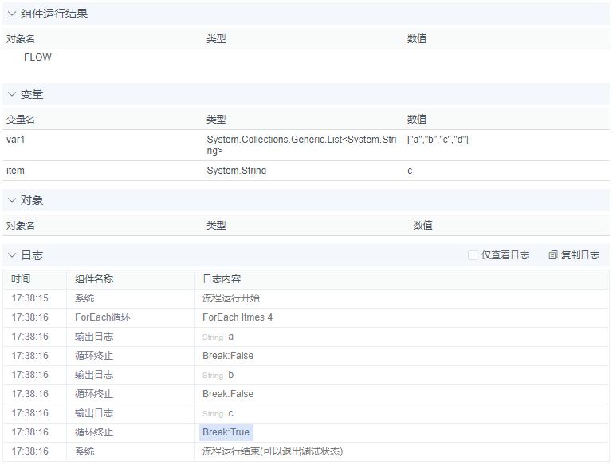The image size is (613, 465).
Task: Select the FLOW row in results
Action: pyautogui.click(x=37, y=57)
